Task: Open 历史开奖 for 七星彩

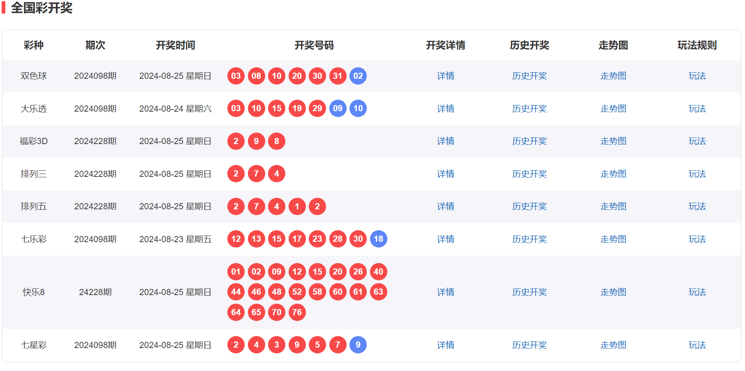Action: (529, 345)
